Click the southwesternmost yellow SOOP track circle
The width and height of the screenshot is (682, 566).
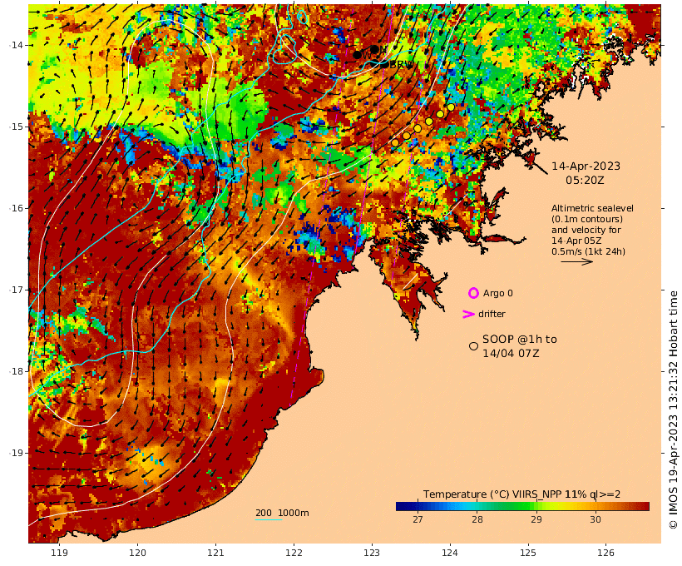click(x=395, y=142)
